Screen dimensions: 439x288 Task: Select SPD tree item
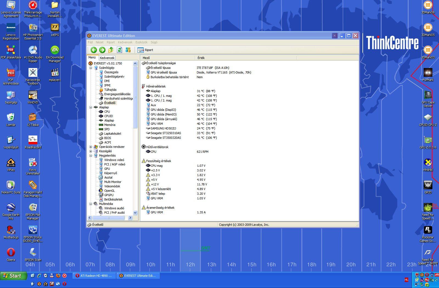point(107,129)
